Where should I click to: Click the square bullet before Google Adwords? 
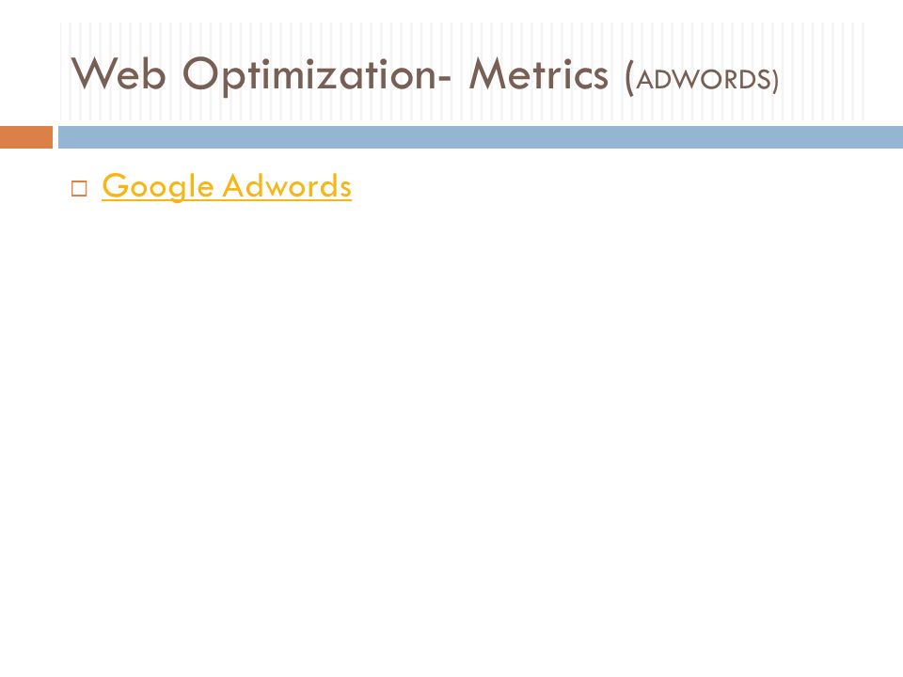(79, 189)
